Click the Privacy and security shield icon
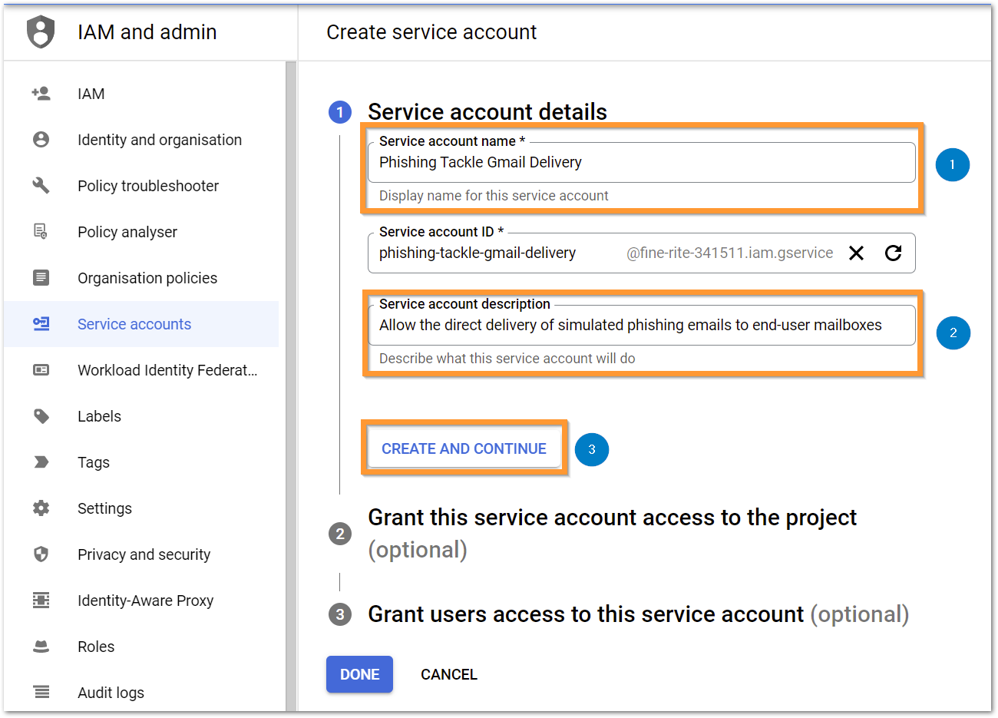The width and height of the screenshot is (998, 718). [41, 554]
